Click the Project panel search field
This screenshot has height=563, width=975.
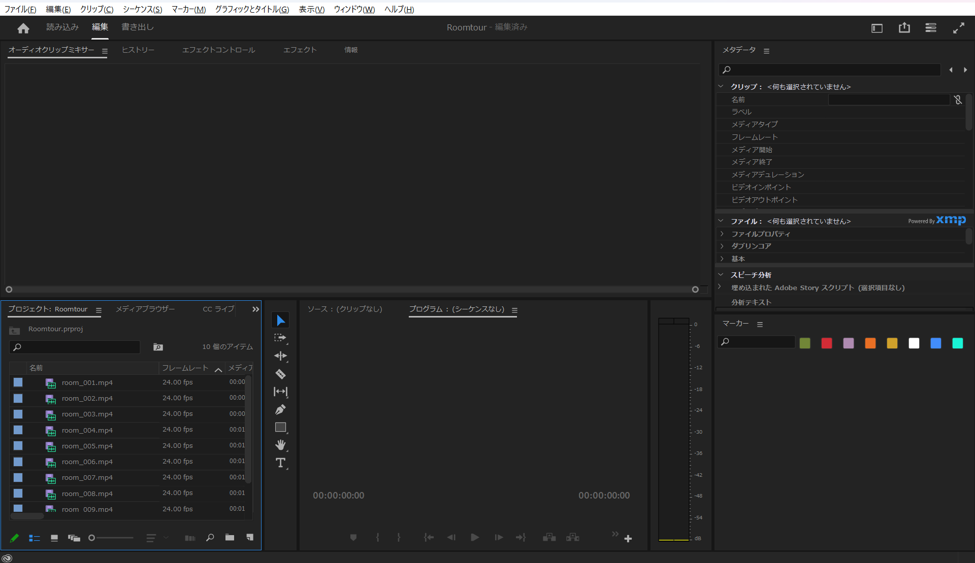point(75,347)
